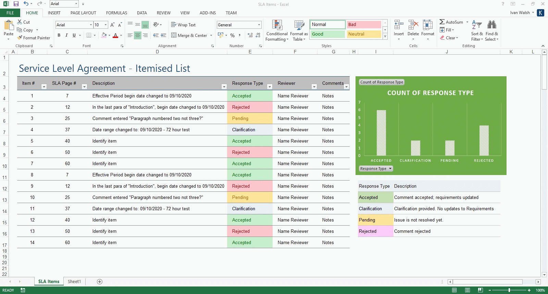Viewport: 548px width, 294px height.
Task: Click the zoom slider handle in status bar
Action: (509, 290)
